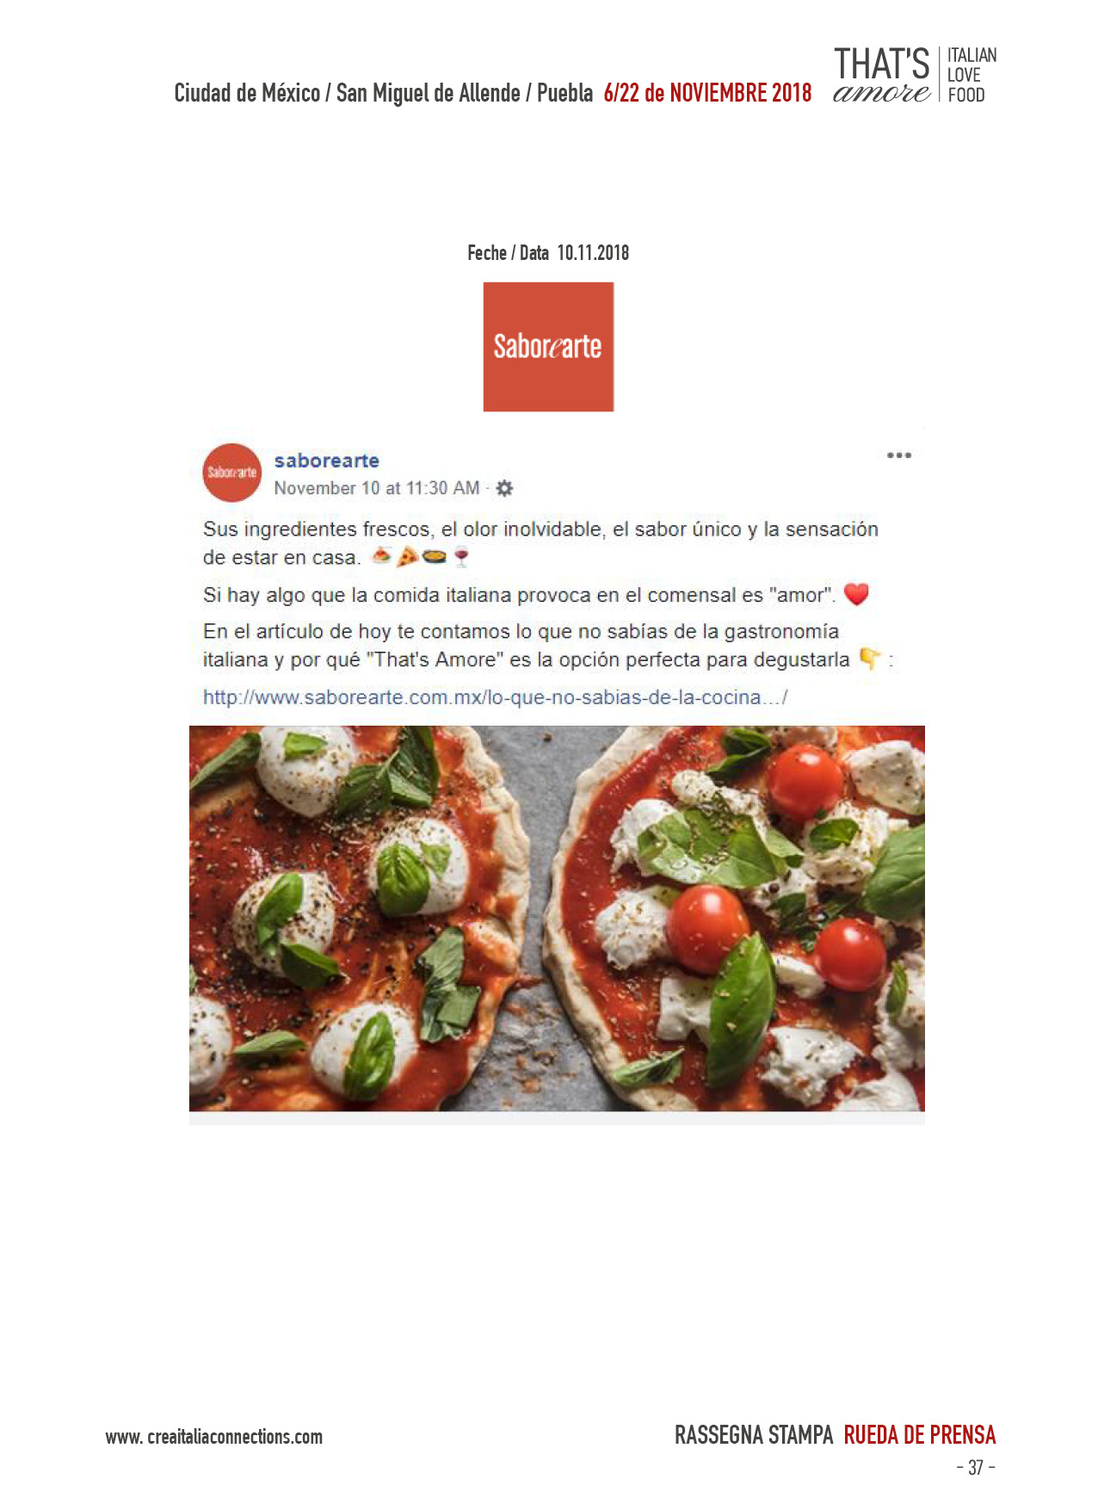Click the pizza photo thumbnail
1098x1510 pixels.
click(557, 919)
